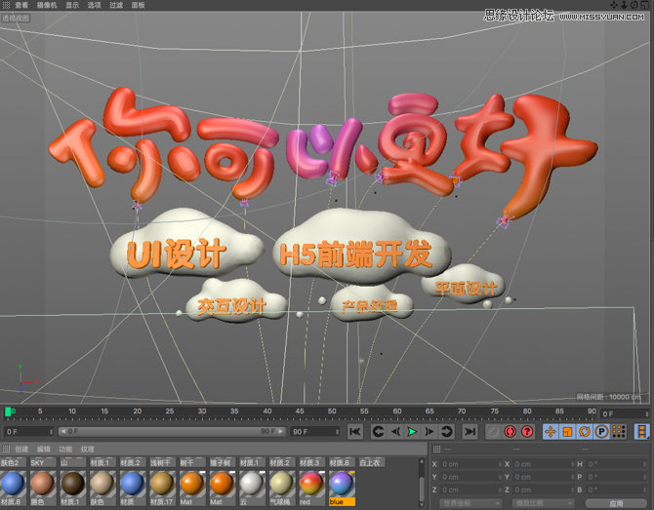Click the greyed-out record active objects icon
This screenshot has width=654, height=510.
tap(493, 432)
